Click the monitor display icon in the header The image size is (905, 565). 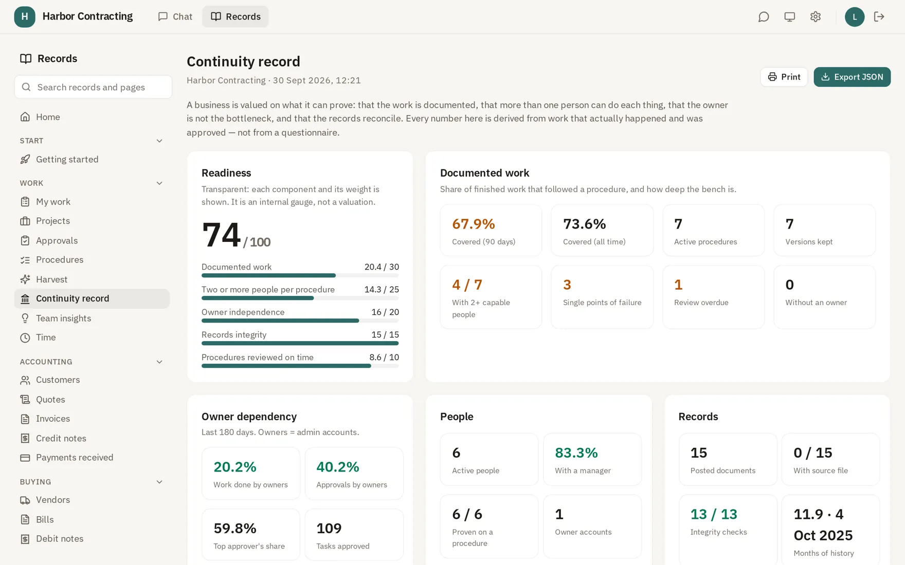coord(789,17)
